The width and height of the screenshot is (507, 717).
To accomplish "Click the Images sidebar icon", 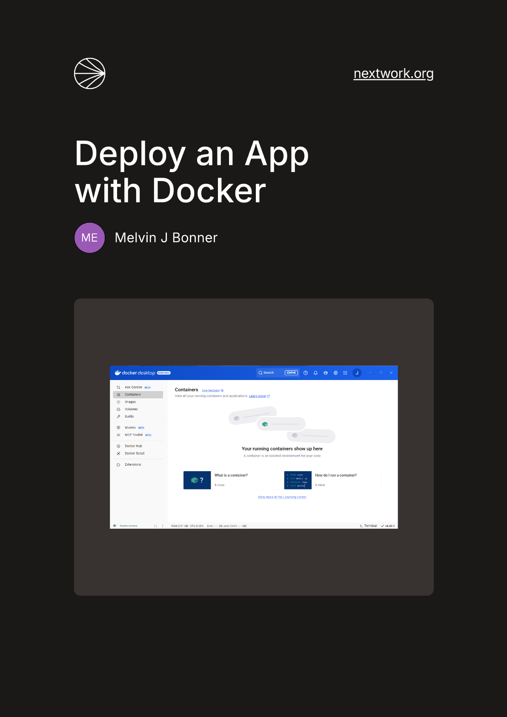I will click(x=118, y=402).
